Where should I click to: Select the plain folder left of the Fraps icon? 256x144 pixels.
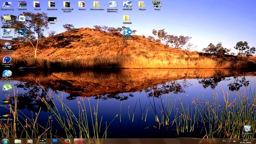tap(142, 6)
